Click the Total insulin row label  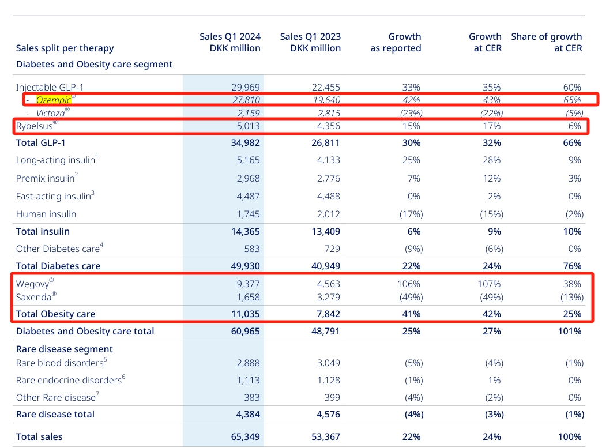[43, 231]
